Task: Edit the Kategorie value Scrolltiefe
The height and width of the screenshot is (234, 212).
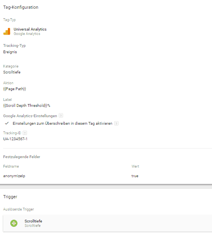Action: 12,72
